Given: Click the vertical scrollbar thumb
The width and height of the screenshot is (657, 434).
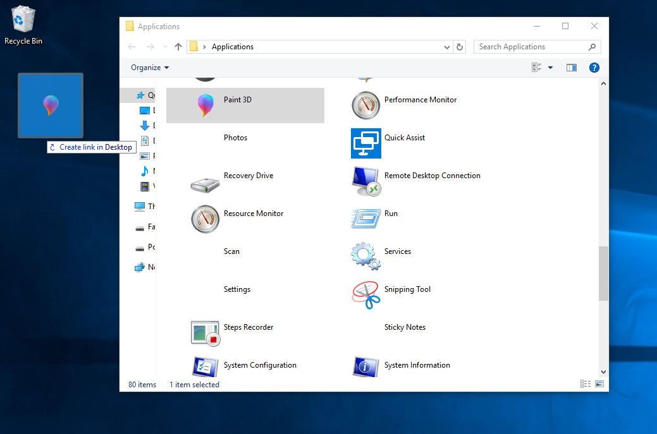Looking at the screenshot, I should [603, 274].
